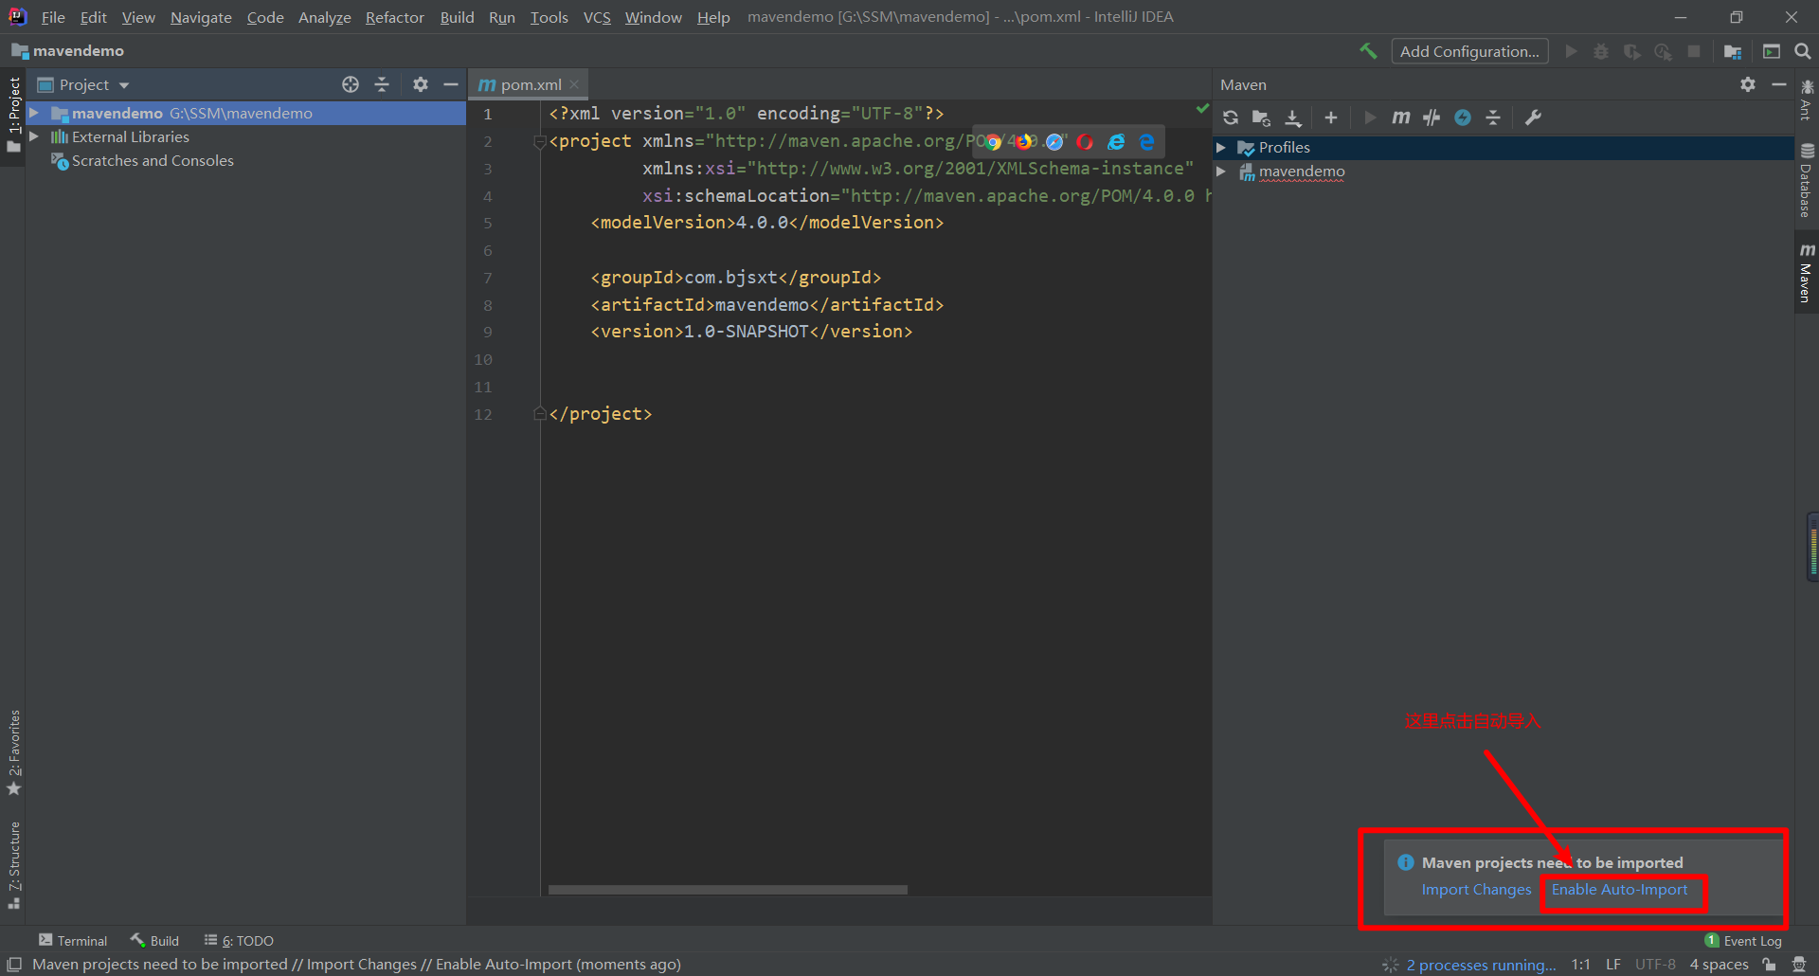Locate opened file in Project tree
The width and height of the screenshot is (1819, 976).
point(351,84)
